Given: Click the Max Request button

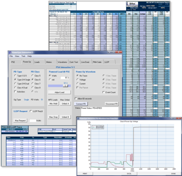Looking at the screenshot, I should coord(20,120).
